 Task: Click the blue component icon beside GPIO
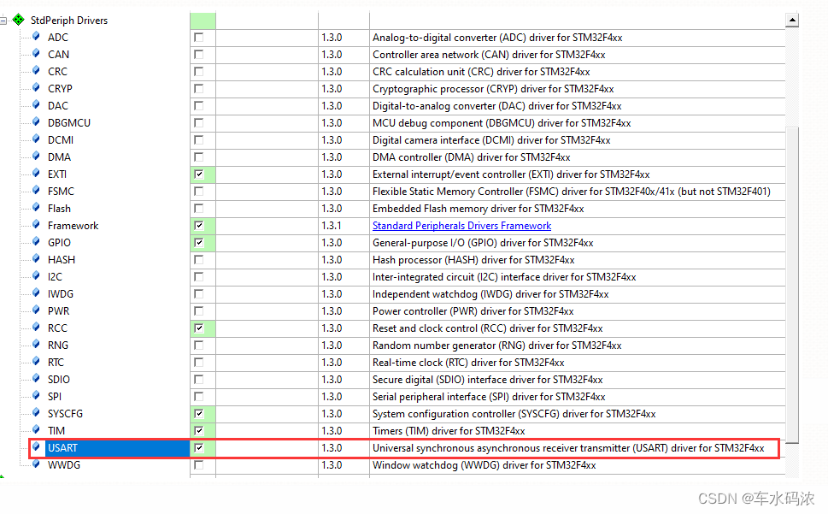pyautogui.click(x=36, y=241)
